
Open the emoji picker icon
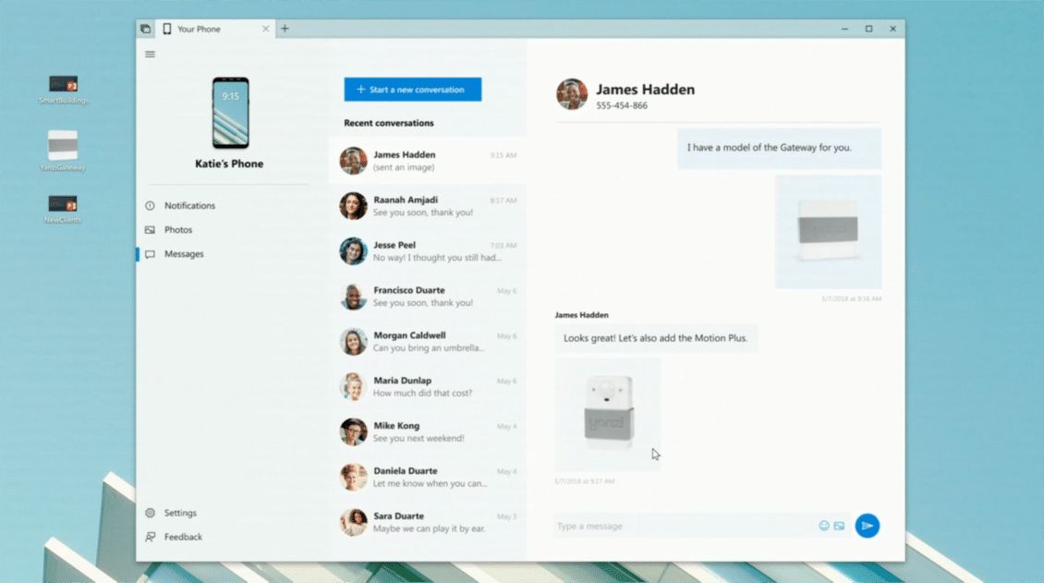[x=824, y=526]
